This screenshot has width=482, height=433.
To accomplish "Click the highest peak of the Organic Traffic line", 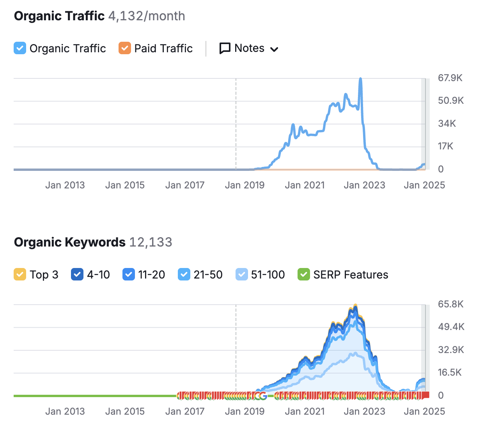I will 360,79.
